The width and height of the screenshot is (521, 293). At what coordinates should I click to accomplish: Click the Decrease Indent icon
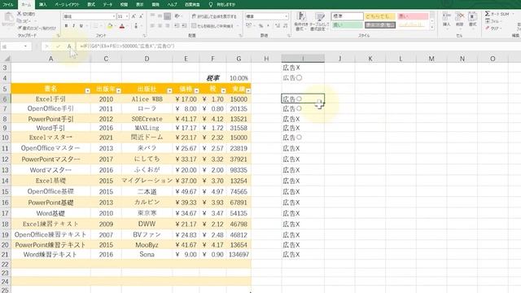click(177, 25)
